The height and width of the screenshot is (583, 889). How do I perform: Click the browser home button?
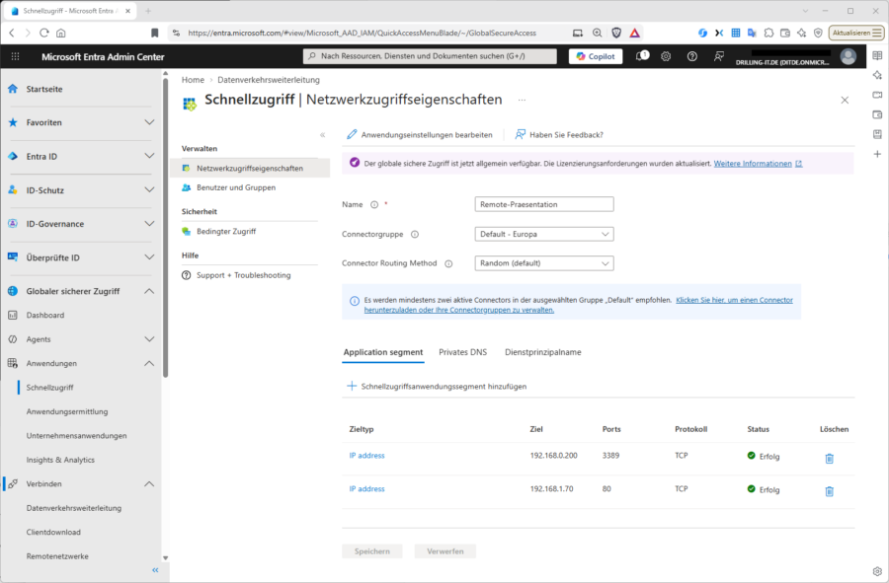[61, 33]
